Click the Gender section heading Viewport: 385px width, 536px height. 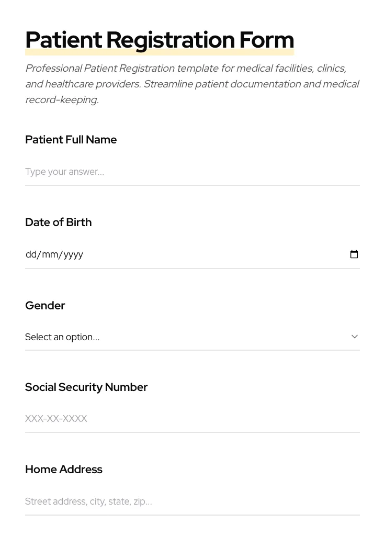pyautogui.click(x=45, y=306)
